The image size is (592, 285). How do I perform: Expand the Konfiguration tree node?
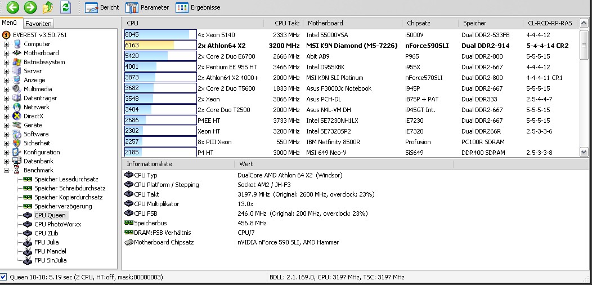coord(6,152)
